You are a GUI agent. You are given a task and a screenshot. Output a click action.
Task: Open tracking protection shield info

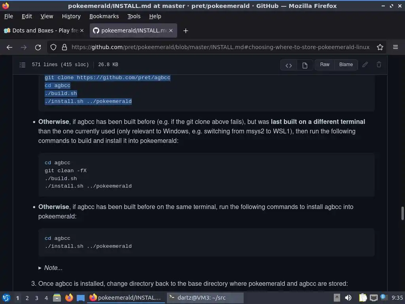[53, 47]
